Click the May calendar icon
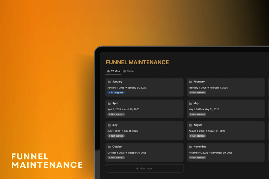The height and width of the screenshot is (179, 269). pyautogui.click(x=190, y=103)
